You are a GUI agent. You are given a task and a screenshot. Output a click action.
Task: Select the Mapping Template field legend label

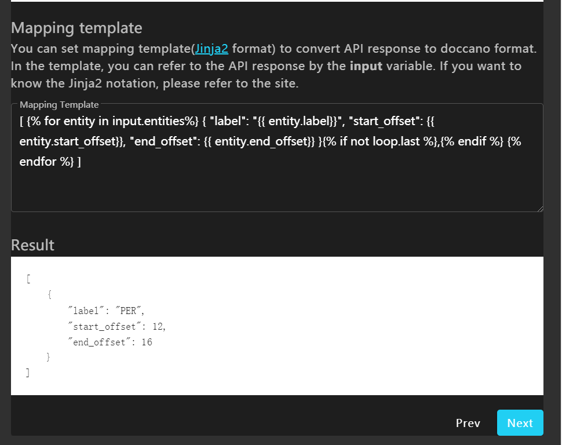click(59, 105)
